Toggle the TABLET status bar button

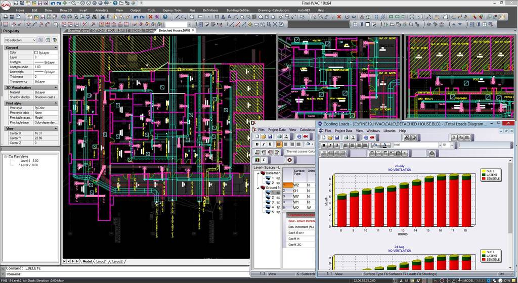click(x=481, y=280)
